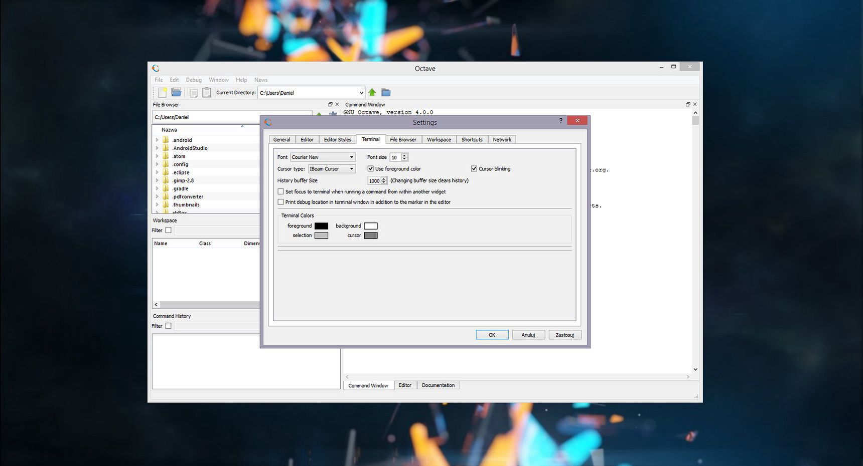This screenshot has width=863, height=466.
Task: Toggle Use foreground color checkbox
Action: click(x=370, y=169)
